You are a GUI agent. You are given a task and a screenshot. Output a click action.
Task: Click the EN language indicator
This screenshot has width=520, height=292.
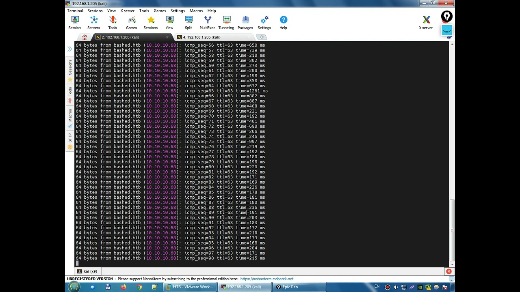click(x=377, y=287)
